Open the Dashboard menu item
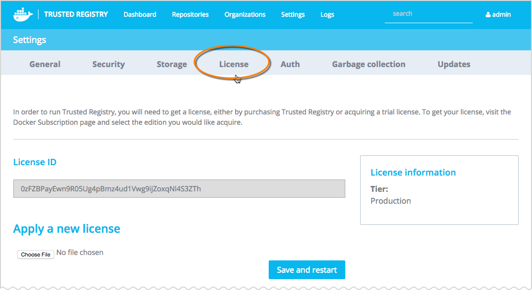Screen dimensions: 532x290 pyautogui.click(x=140, y=14)
